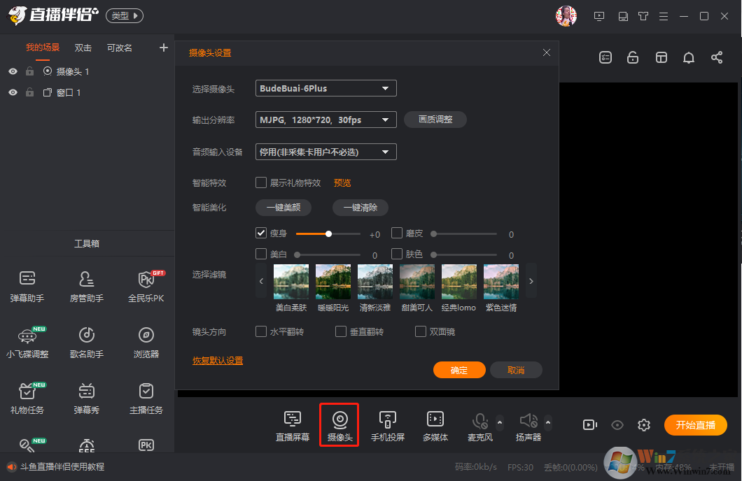This screenshot has width=742, height=481.
Task: Enable the 展示礼物特效 checkbox
Action: click(262, 182)
